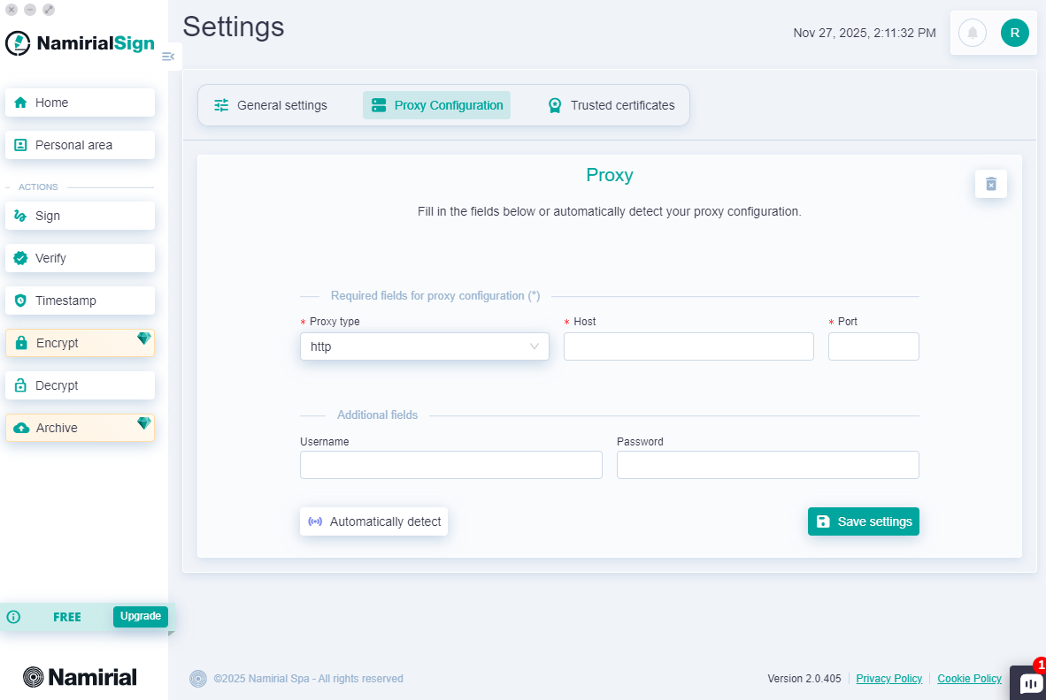The image size is (1046, 700).
Task: Clear proxy settings with the trash icon
Action: coord(990,184)
